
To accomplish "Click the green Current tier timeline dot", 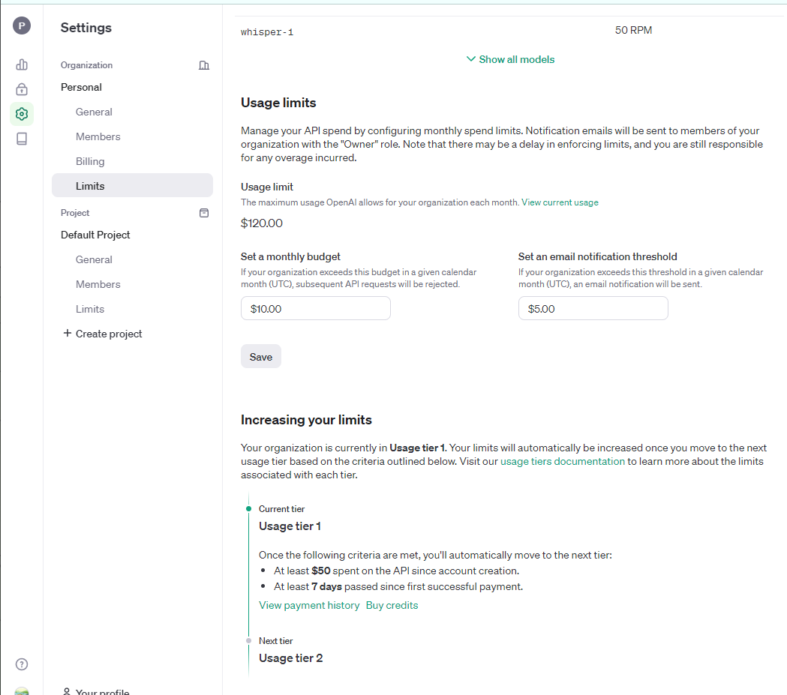I will pyautogui.click(x=248, y=509).
